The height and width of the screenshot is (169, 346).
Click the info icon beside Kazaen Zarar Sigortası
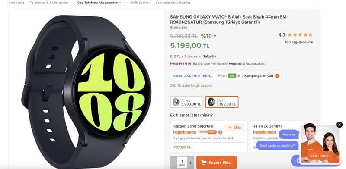(x=220, y=132)
